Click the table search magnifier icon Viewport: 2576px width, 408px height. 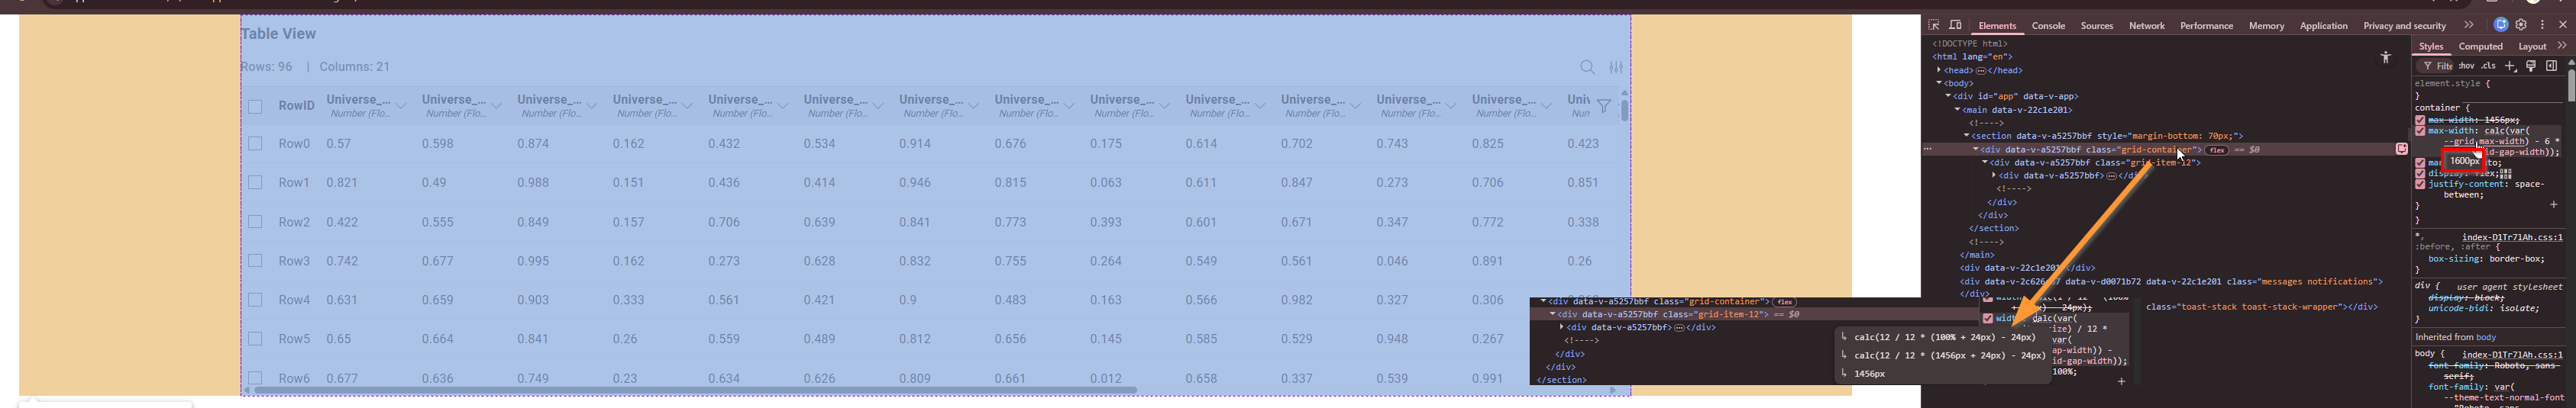[1587, 67]
